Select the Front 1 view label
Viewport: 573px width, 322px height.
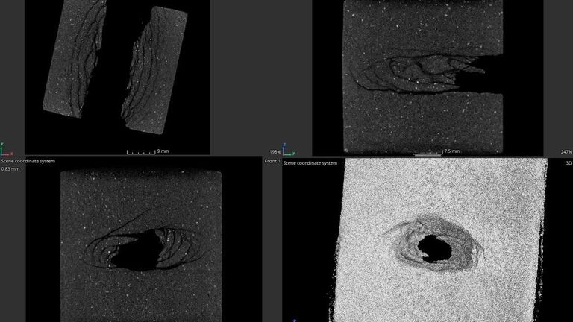click(272, 162)
